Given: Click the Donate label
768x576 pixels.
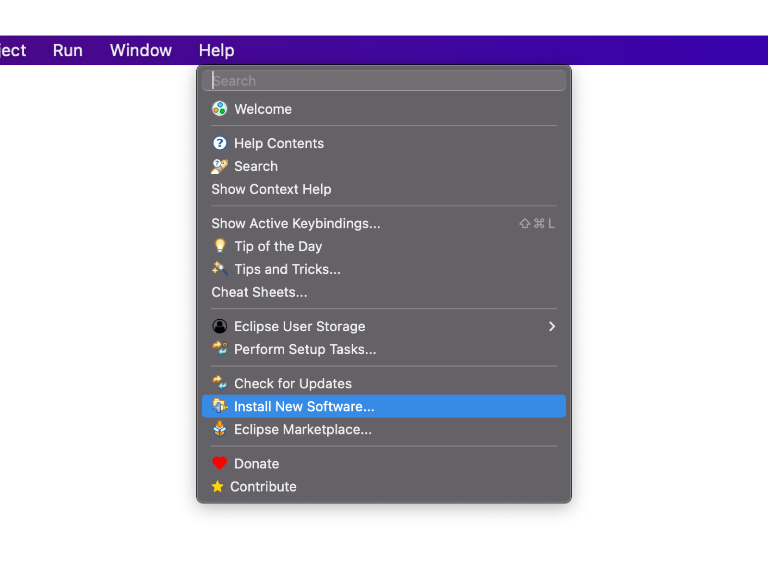Looking at the screenshot, I should tap(256, 464).
